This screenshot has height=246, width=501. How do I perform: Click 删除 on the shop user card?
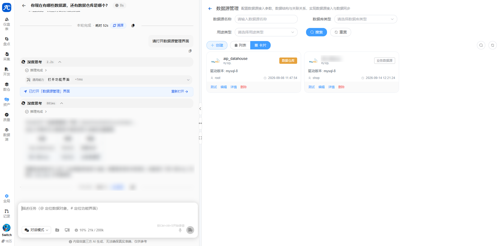[x=341, y=87]
